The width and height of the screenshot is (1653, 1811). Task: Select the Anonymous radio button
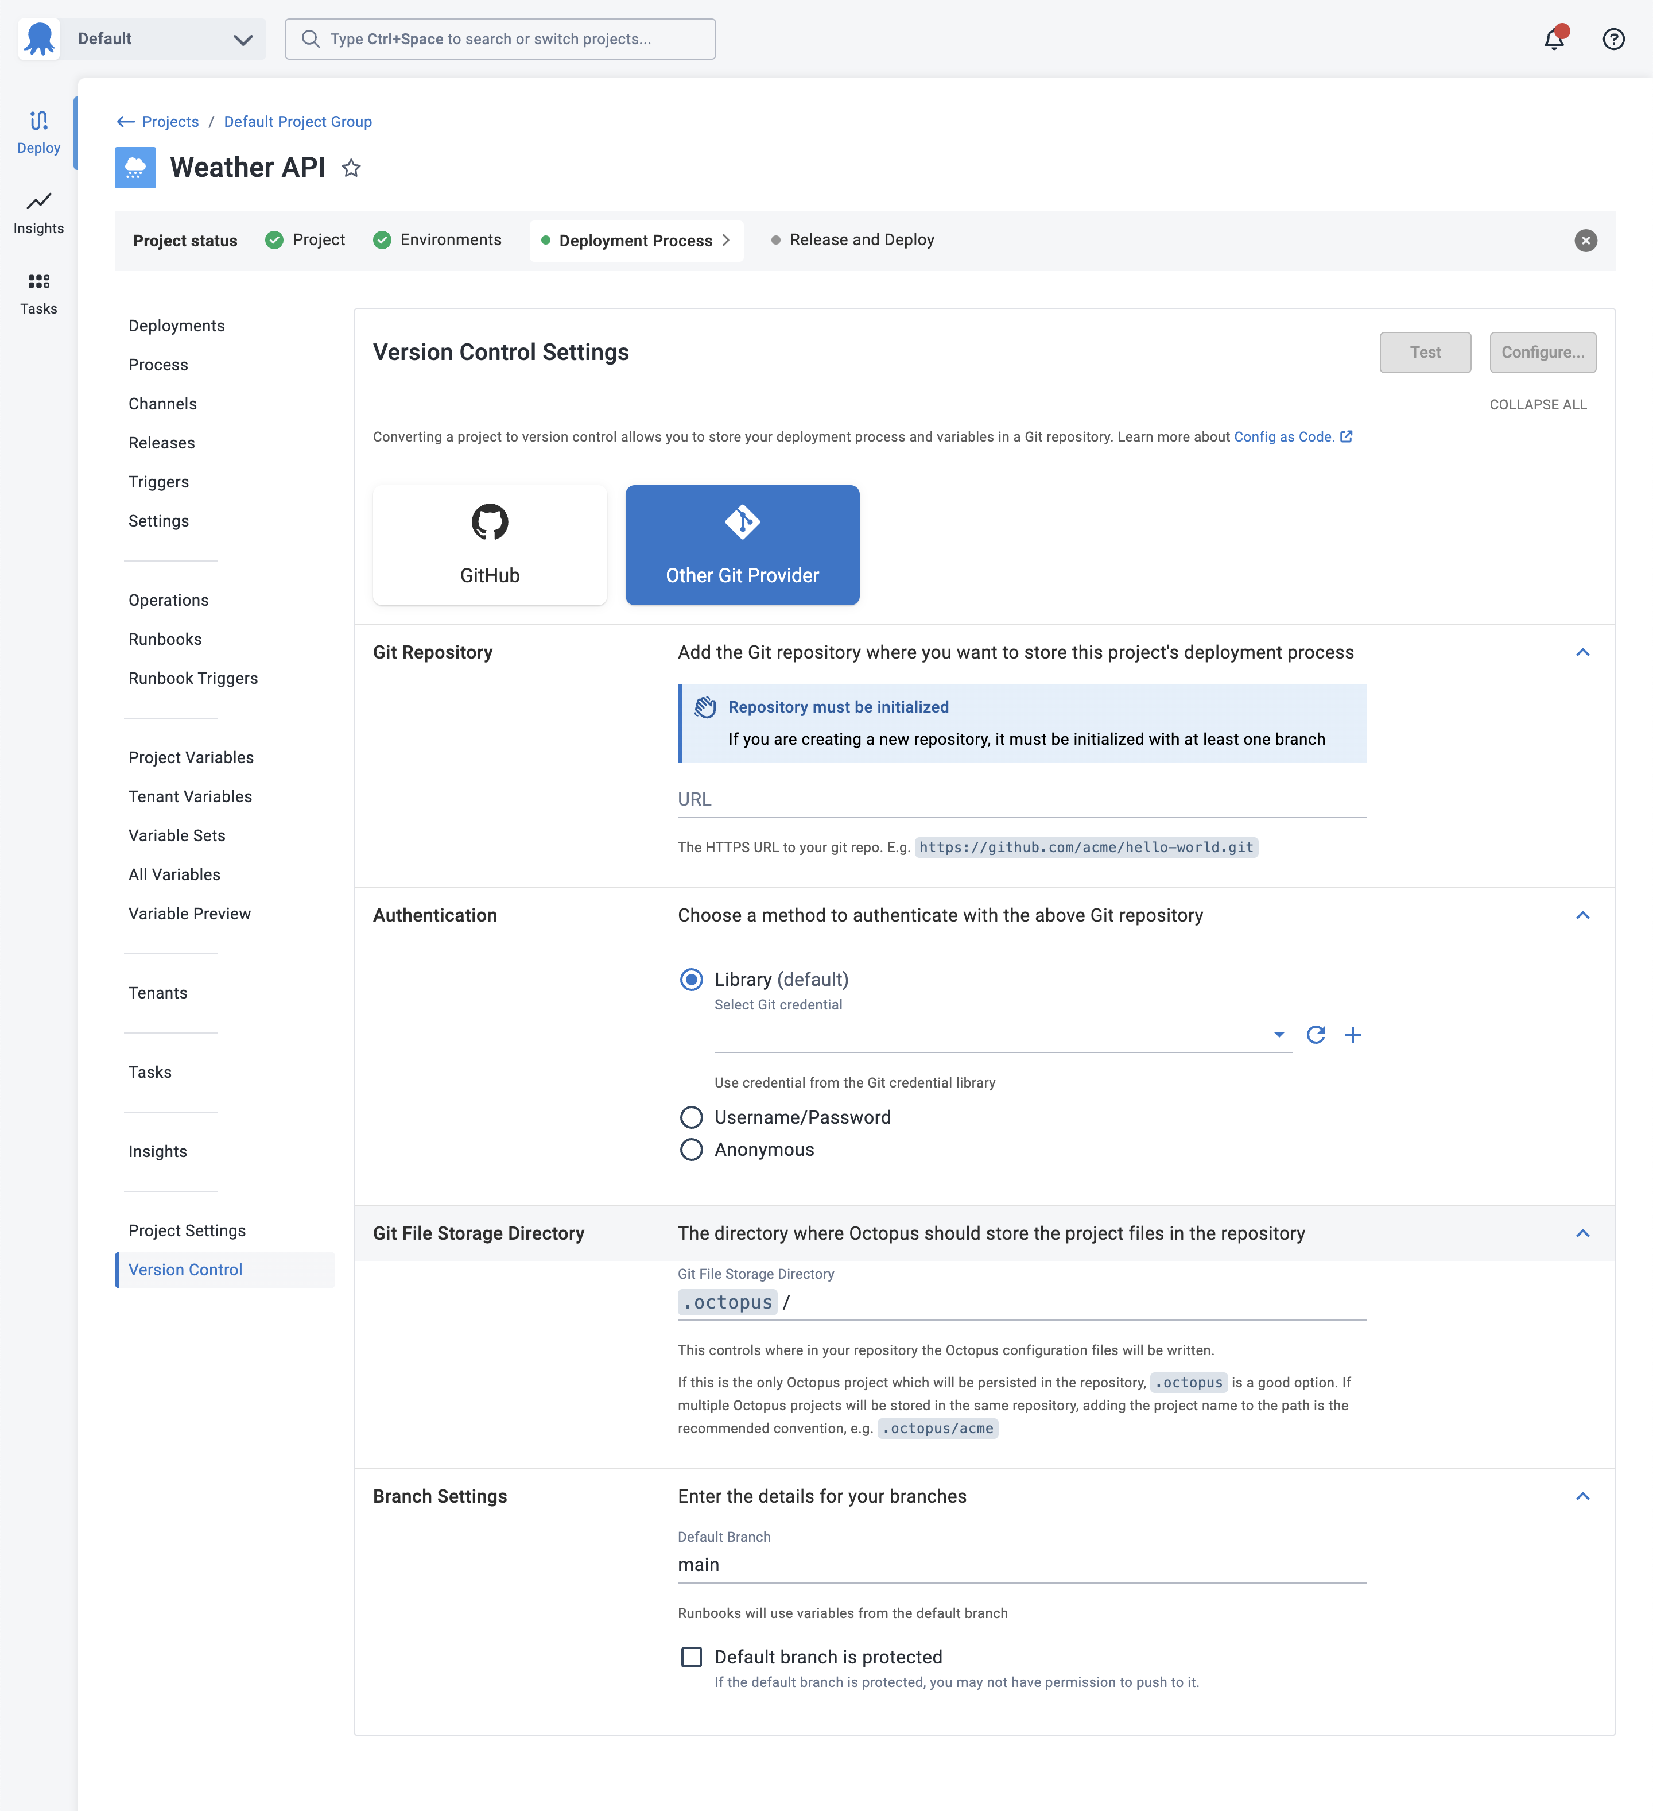point(692,1150)
